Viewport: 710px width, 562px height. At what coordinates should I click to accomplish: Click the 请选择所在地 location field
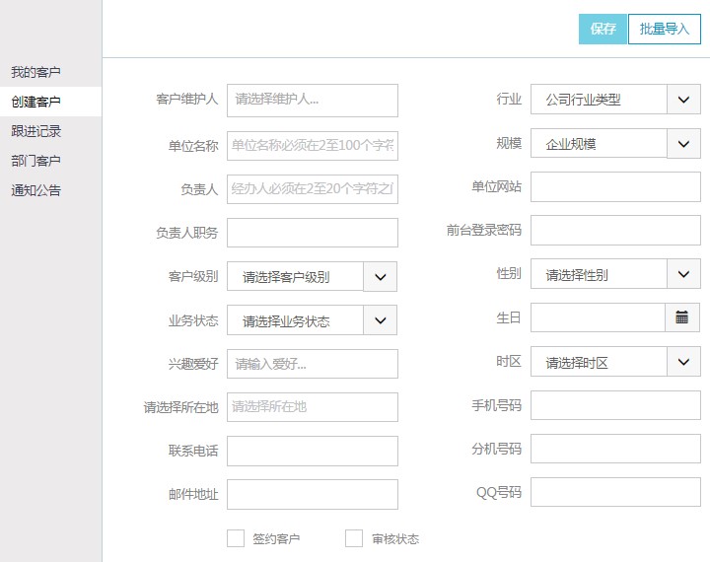point(313,407)
